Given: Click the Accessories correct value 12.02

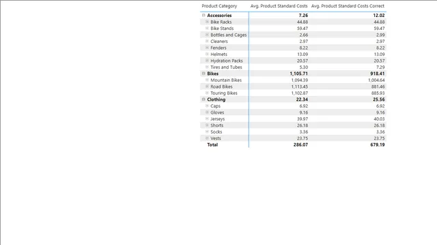Looking at the screenshot, I should 379,15.
